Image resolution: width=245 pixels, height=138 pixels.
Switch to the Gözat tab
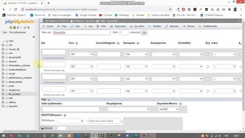coord(48,26)
